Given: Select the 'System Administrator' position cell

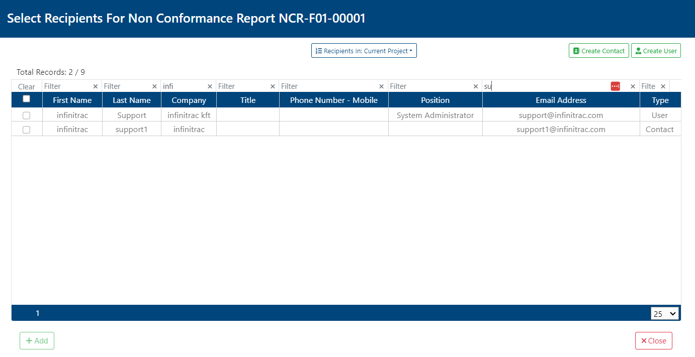Looking at the screenshot, I should click(436, 115).
